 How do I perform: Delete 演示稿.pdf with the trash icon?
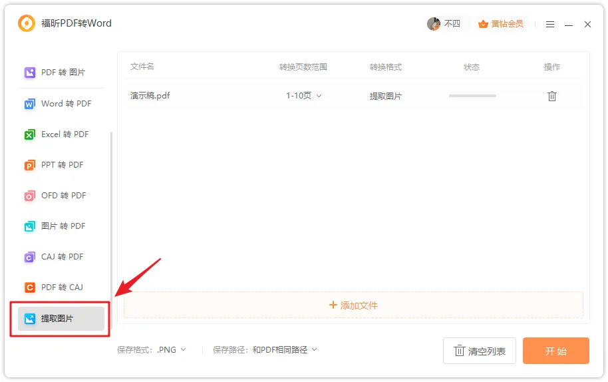coord(551,96)
